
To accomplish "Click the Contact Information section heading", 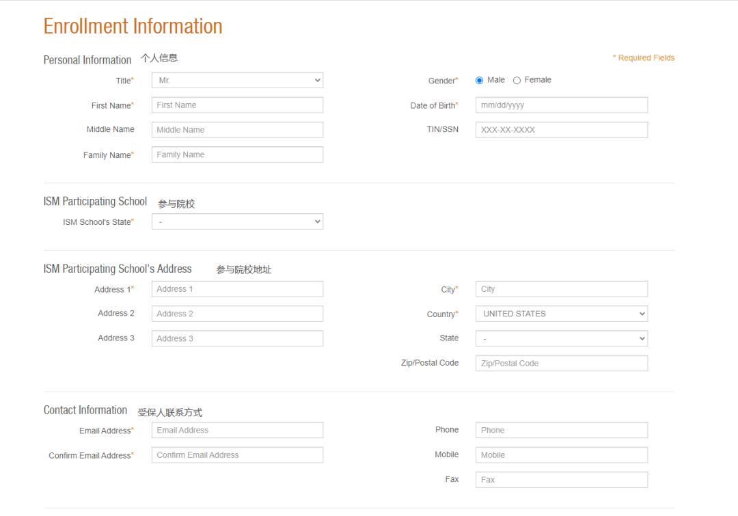I will (85, 410).
